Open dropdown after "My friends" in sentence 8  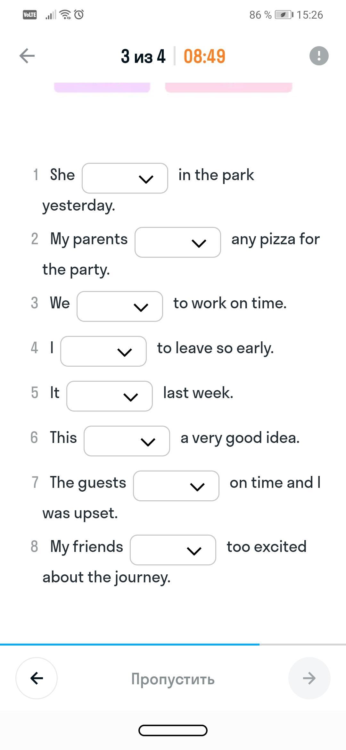[x=173, y=550]
